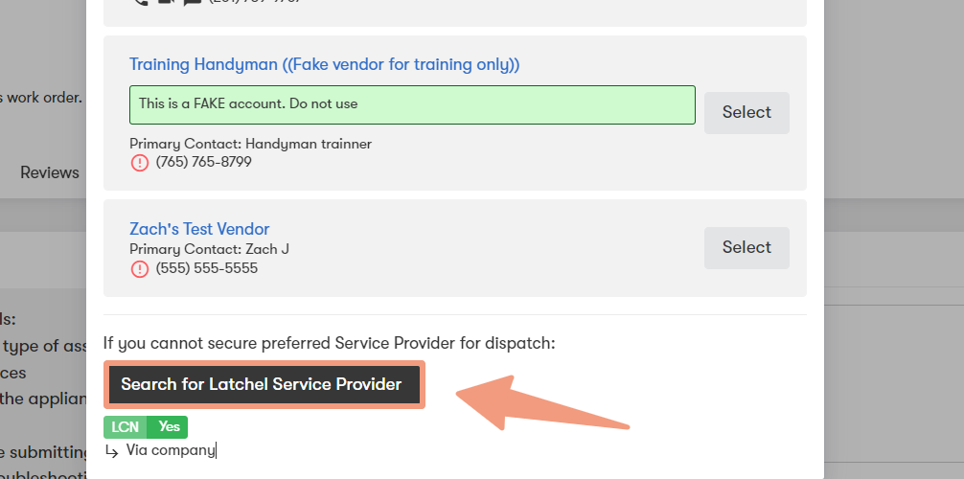Screen dimensions: 964x479
Task: Click the chat bubble icon at top
Action: click(x=193, y=2)
